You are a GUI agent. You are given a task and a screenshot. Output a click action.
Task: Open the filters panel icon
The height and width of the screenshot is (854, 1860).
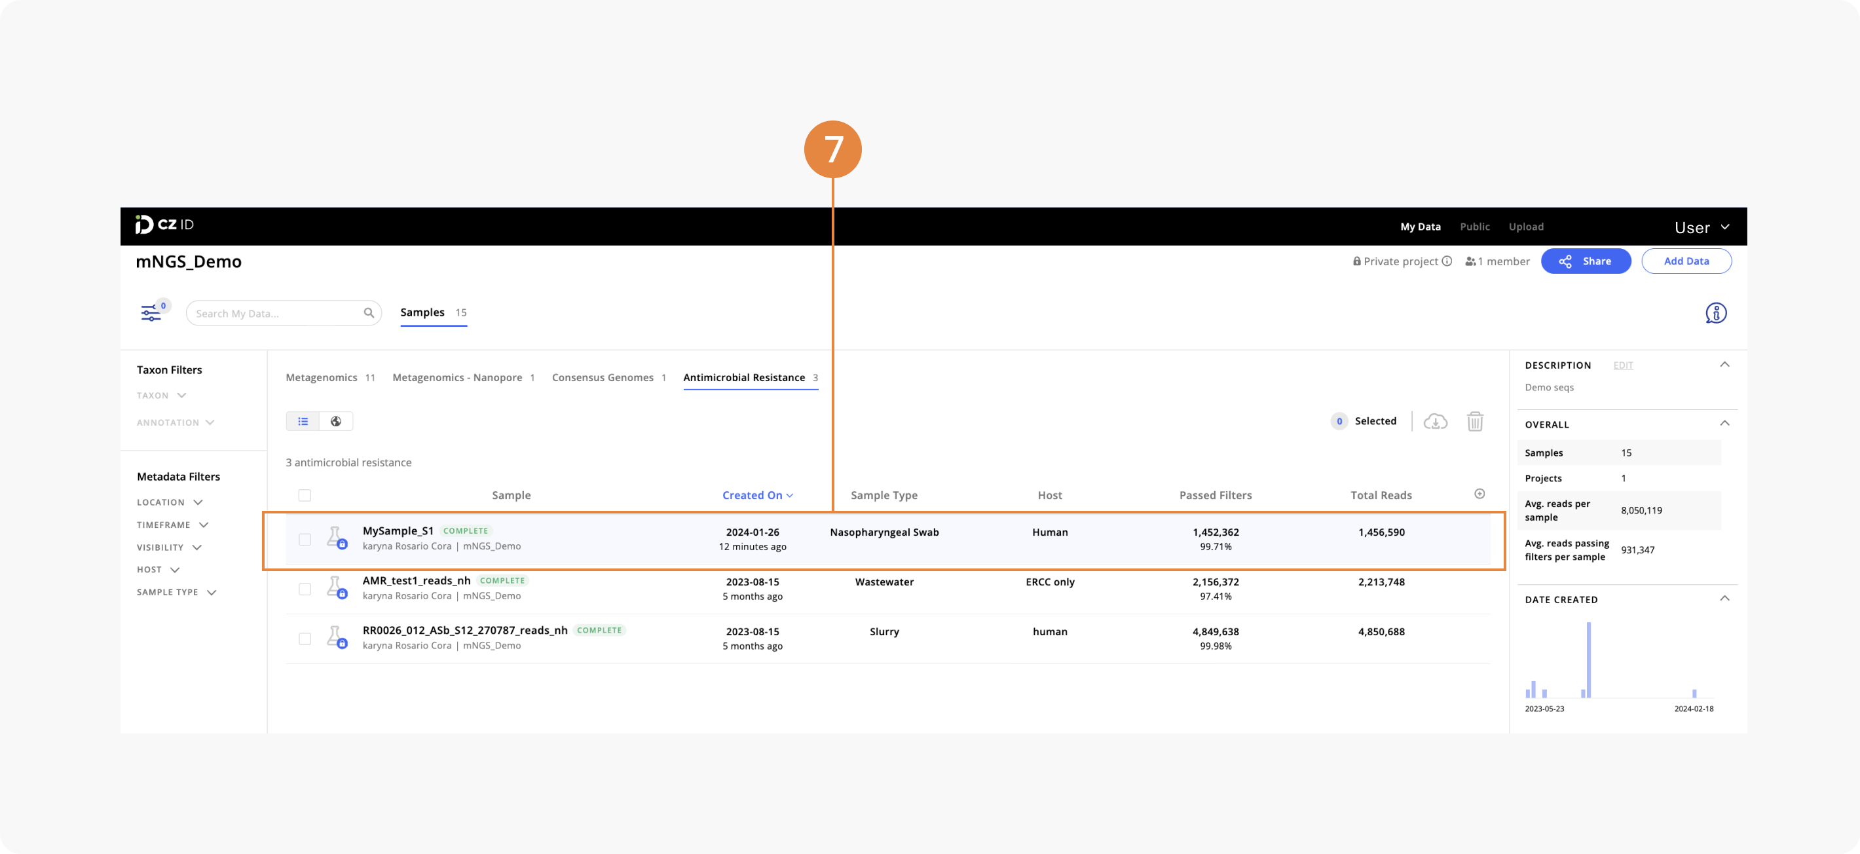(151, 312)
